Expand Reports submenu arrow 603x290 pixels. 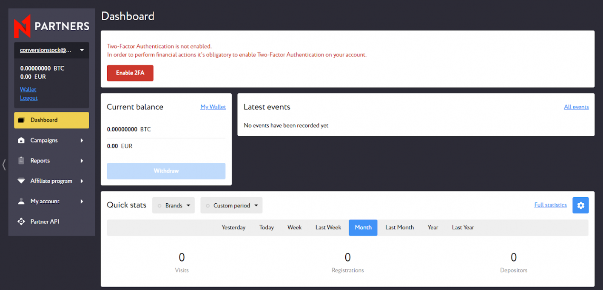pyautogui.click(x=82, y=161)
